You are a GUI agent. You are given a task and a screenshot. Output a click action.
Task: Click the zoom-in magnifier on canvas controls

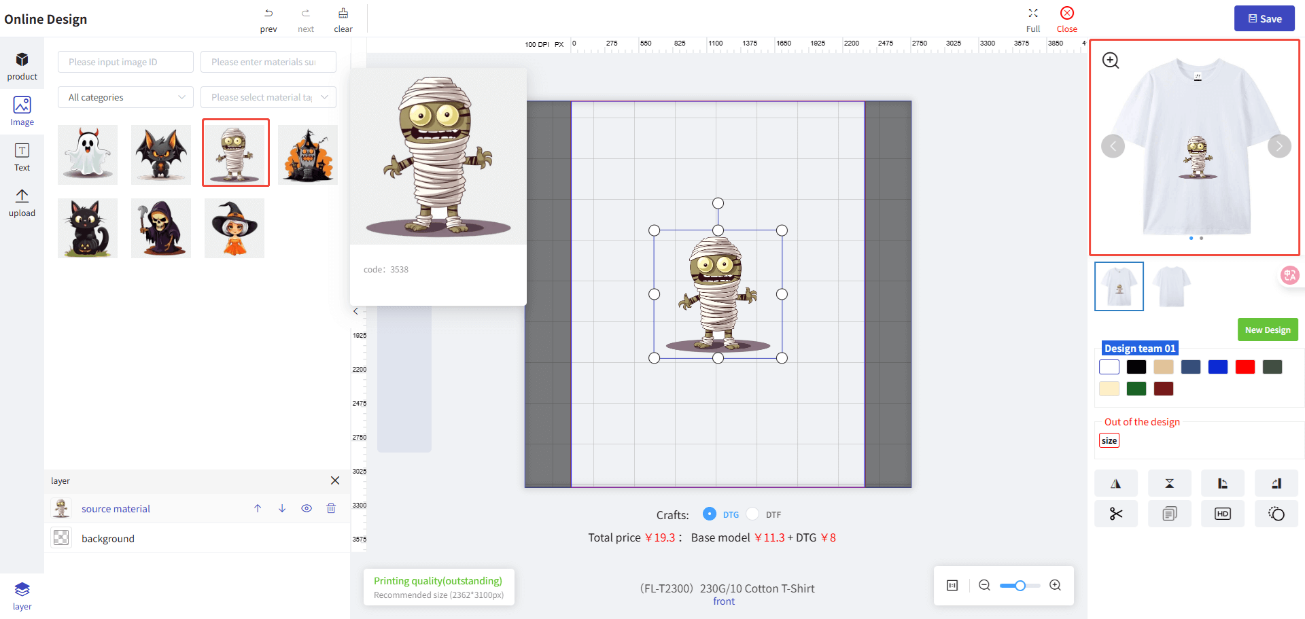click(x=1055, y=585)
